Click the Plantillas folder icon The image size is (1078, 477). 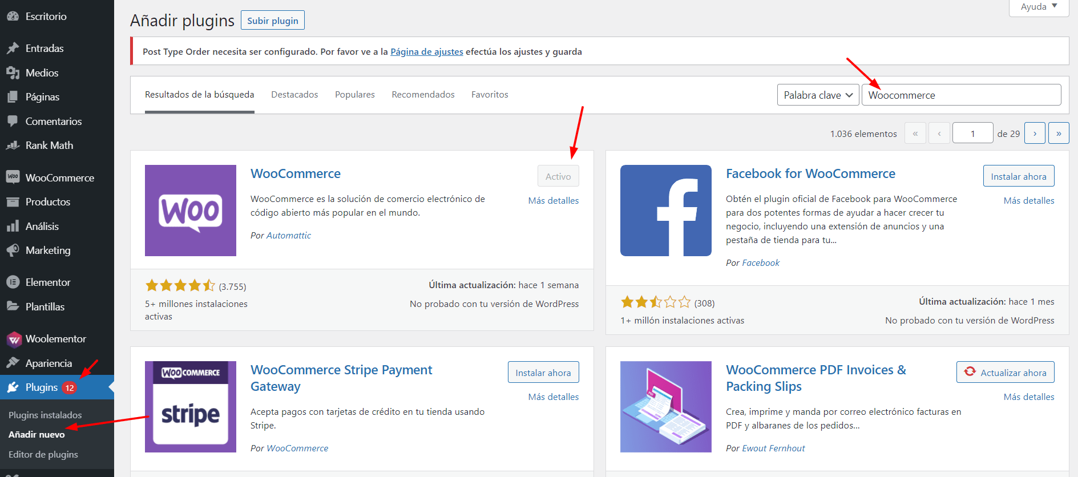(13, 306)
